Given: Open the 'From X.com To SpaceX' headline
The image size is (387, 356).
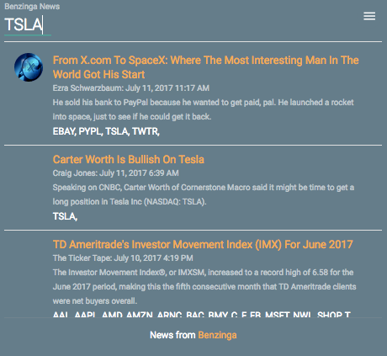Looking at the screenshot, I should (206, 67).
